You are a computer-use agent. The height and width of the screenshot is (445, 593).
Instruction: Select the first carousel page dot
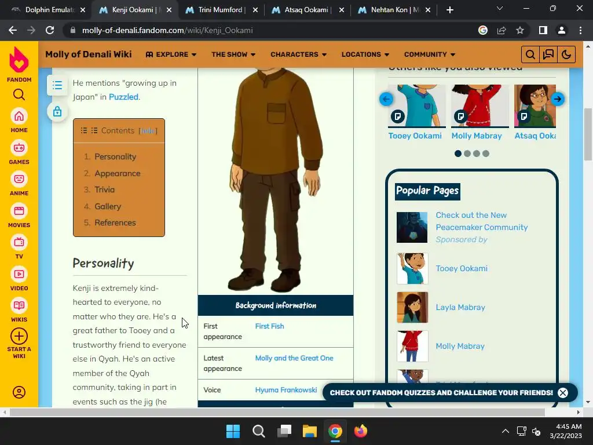[x=458, y=154]
